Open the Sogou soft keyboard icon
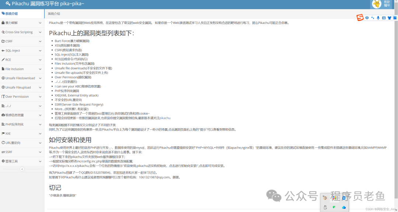 tap(384, 18)
